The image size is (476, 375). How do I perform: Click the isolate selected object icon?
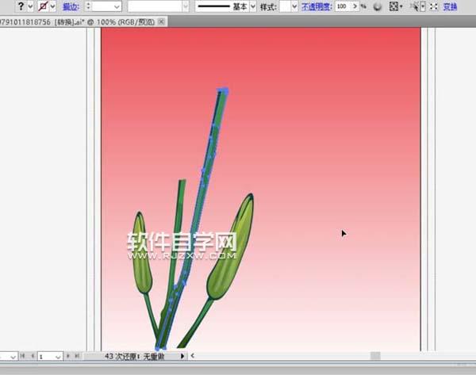click(x=434, y=6)
